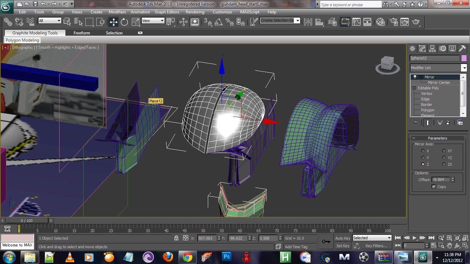Open the Modifiers menu
The width and height of the screenshot is (470, 264).
(117, 12)
